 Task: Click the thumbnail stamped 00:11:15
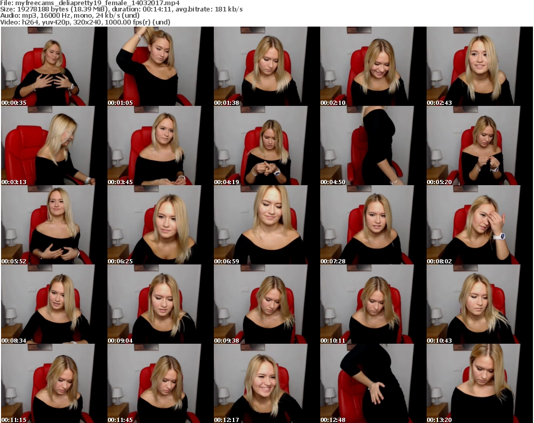tap(54, 383)
